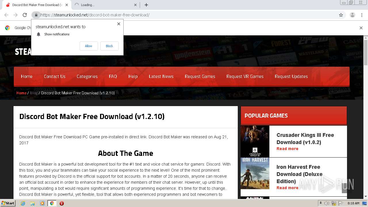Screen dimensions: 368x207
Task: Click the padlock site info icon
Action: pos(36,15)
